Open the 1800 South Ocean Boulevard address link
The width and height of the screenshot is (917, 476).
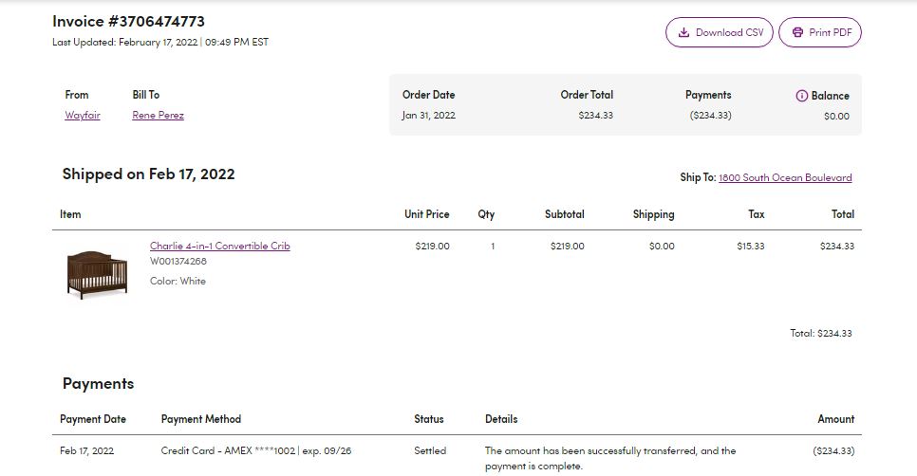785,177
